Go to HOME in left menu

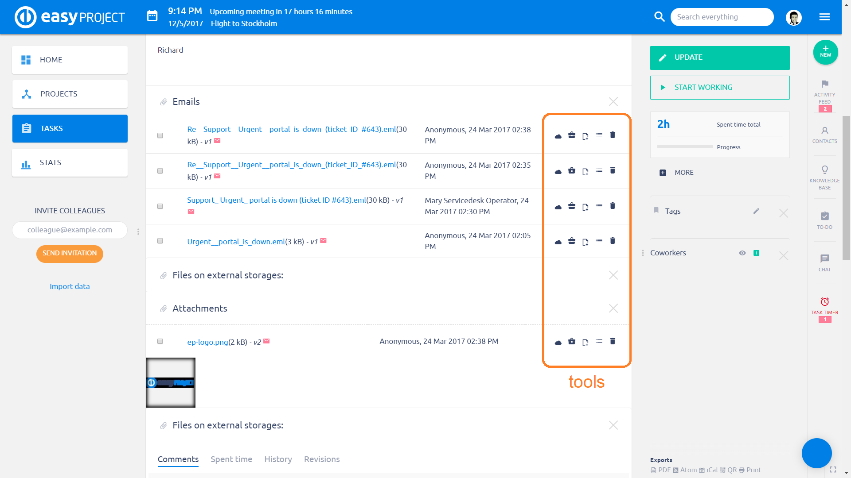70,60
